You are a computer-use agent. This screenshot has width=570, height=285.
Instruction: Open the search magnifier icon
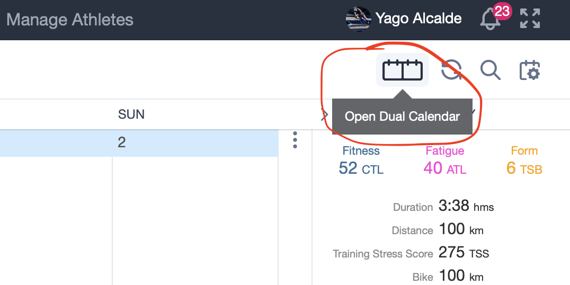(x=491, y=70)
